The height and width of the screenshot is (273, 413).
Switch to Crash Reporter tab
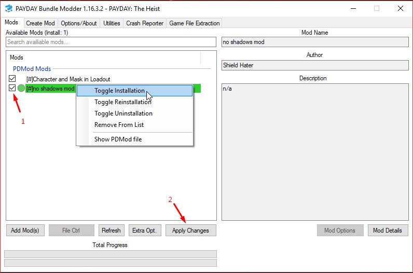(145, 23)
